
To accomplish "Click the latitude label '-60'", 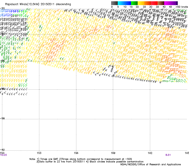I will (2, 150).
